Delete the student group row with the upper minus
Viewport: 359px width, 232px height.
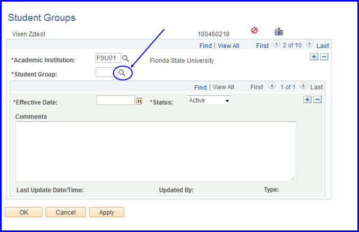click(324, 57)
